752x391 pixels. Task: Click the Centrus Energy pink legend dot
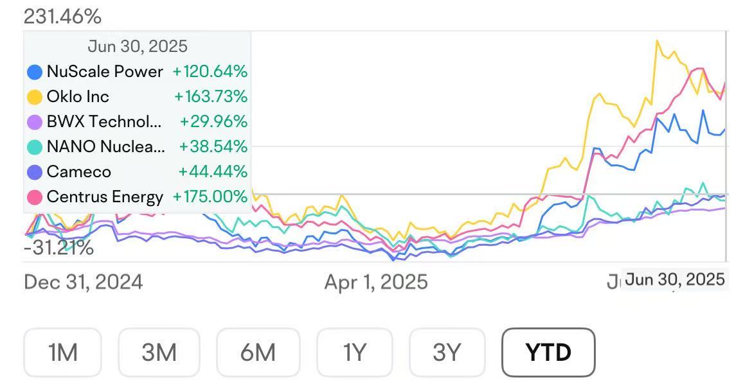coord(35,197)
